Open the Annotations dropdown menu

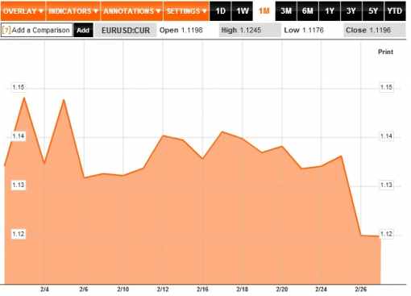[x=131, y=11]
